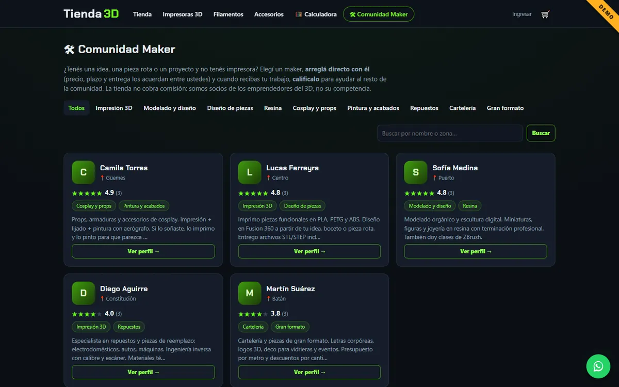
Task: Click Martín Suárez star rating
Action: pyautogui.click(x=253, y=314)
